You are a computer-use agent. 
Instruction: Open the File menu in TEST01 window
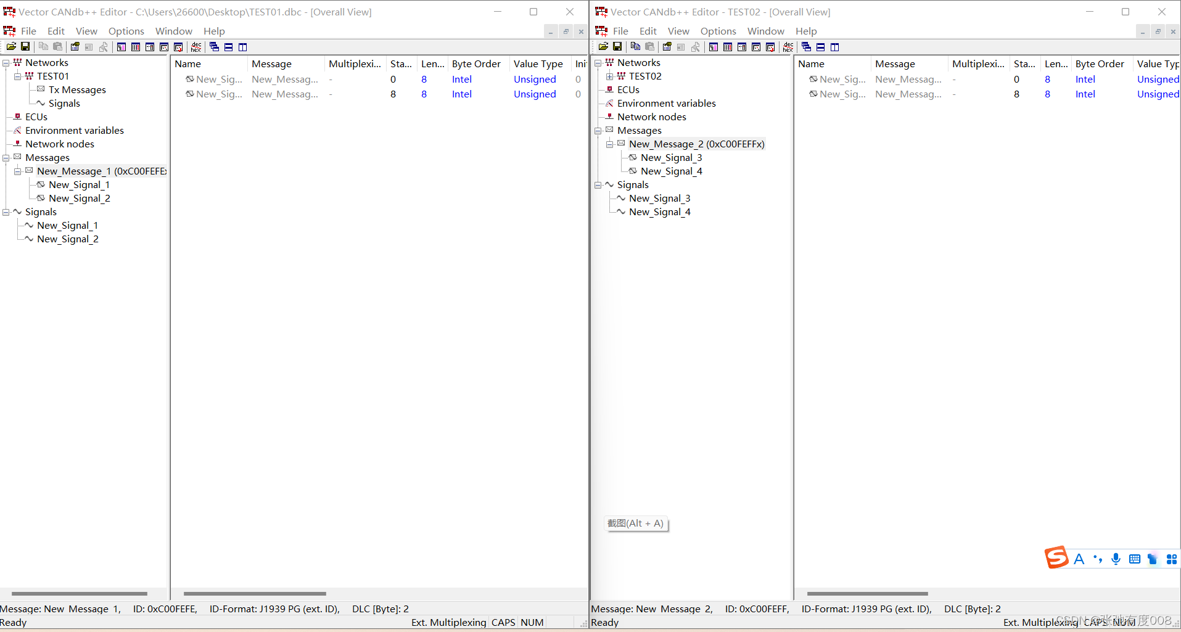pyautogui.click(x=28, y=31)
